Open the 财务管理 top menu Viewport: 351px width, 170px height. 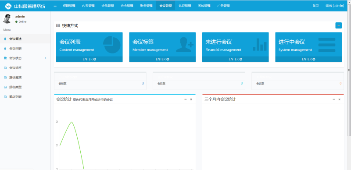(146, 6)
